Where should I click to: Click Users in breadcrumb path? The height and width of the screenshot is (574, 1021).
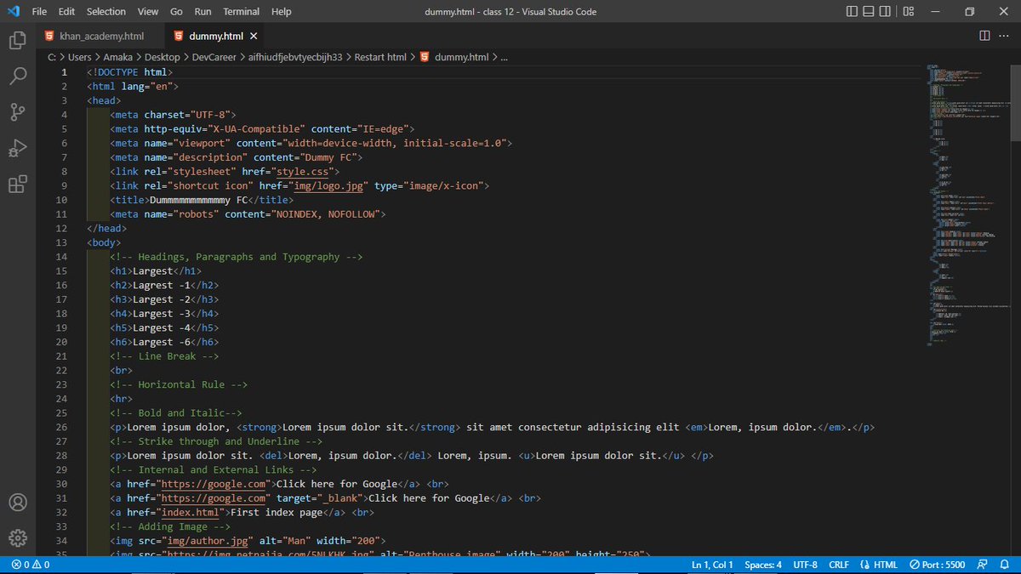(80, 57)
